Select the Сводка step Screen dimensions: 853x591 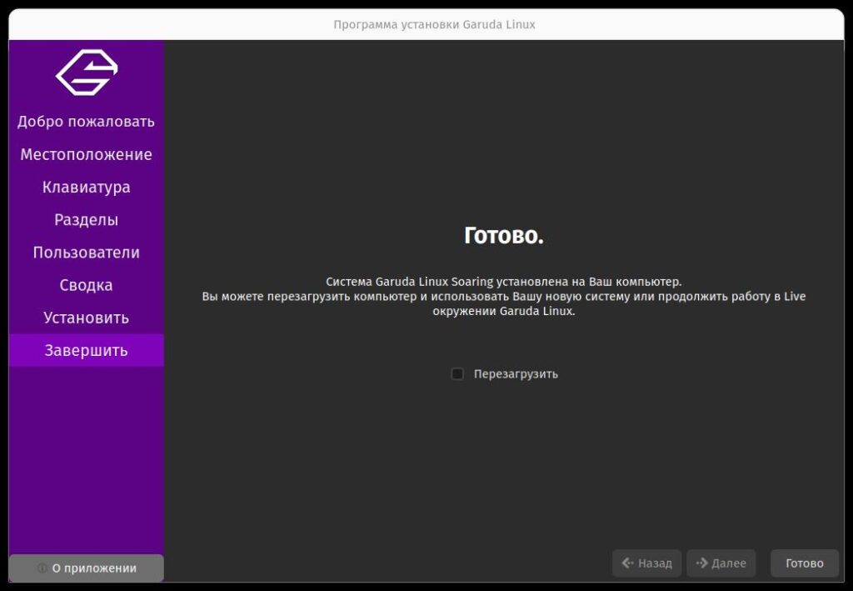coord(87,285)
